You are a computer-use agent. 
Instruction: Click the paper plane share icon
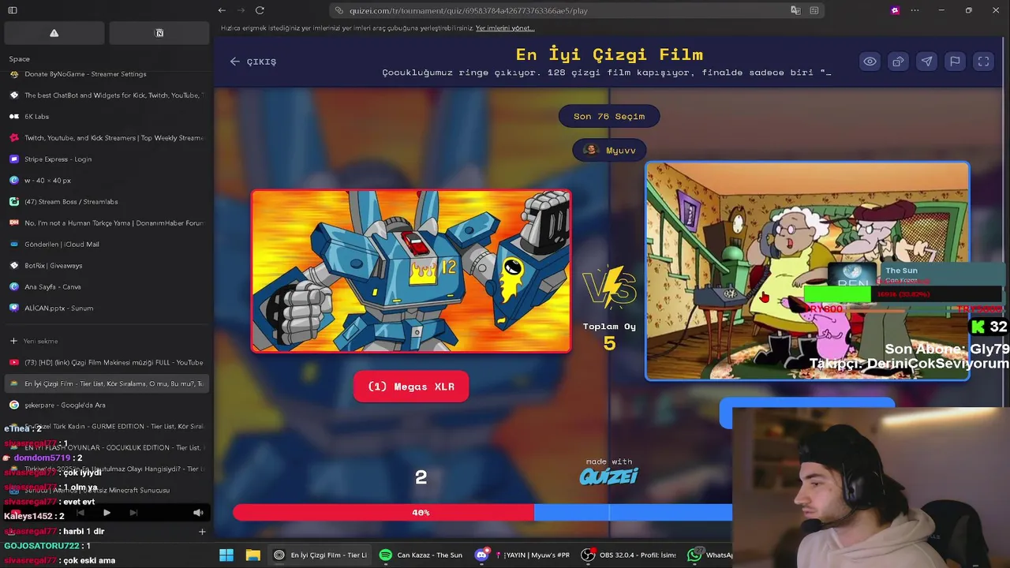pos(926,62)
